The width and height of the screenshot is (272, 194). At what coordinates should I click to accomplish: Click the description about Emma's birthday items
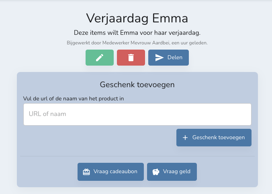(x=137, y=32)
